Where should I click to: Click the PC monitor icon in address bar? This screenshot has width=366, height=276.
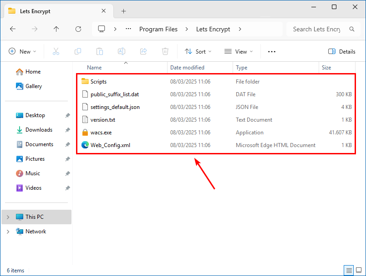tap(102, 29)
